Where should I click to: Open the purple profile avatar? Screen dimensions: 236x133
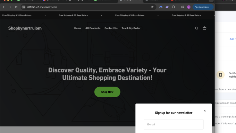tap(188, 7)
